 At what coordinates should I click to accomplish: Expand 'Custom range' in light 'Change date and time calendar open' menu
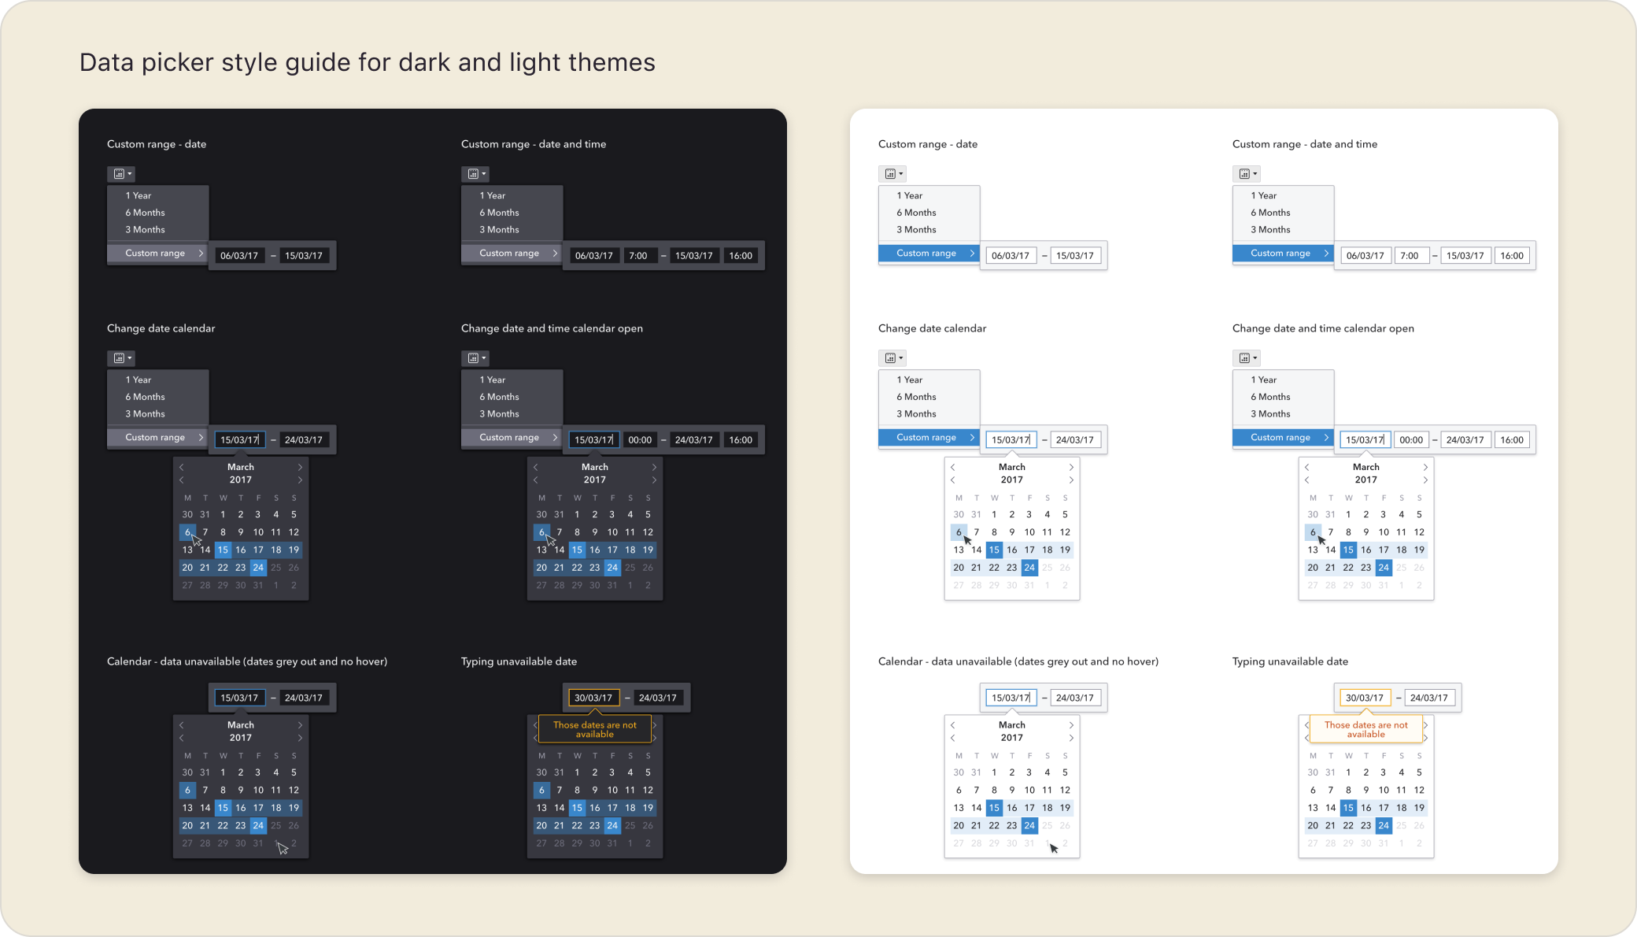coord(1284,438)
